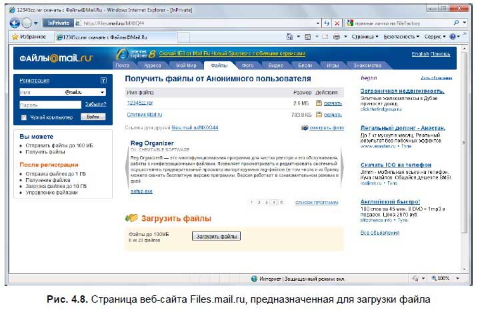The width and height of the screenshot is (478, 312).
Task: Click скачать for Спутник Mail.ru
Action: 333,115
